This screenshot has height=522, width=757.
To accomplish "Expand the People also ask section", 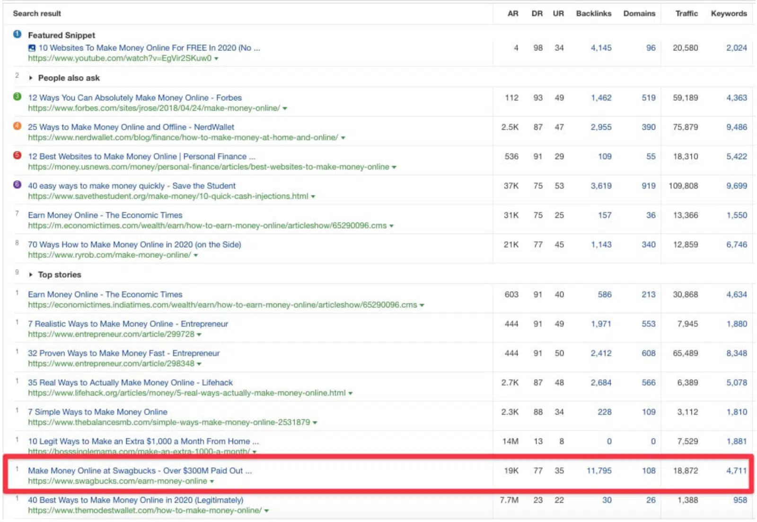I will tap(31, 78).
